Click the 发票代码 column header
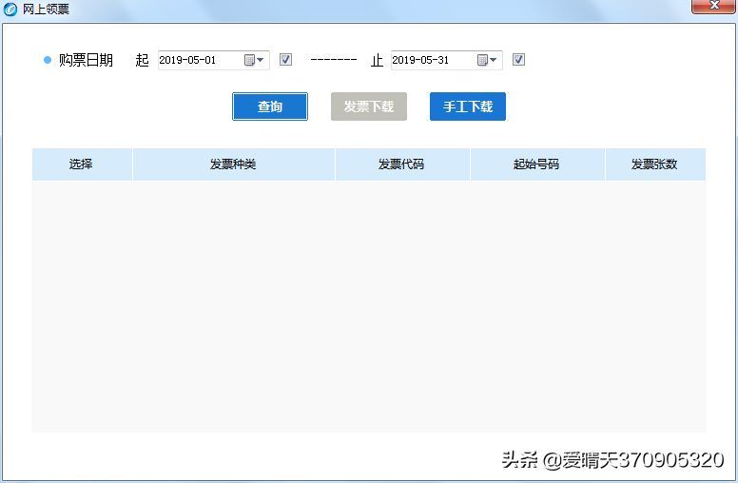The image size is (738, 483). 402,164
